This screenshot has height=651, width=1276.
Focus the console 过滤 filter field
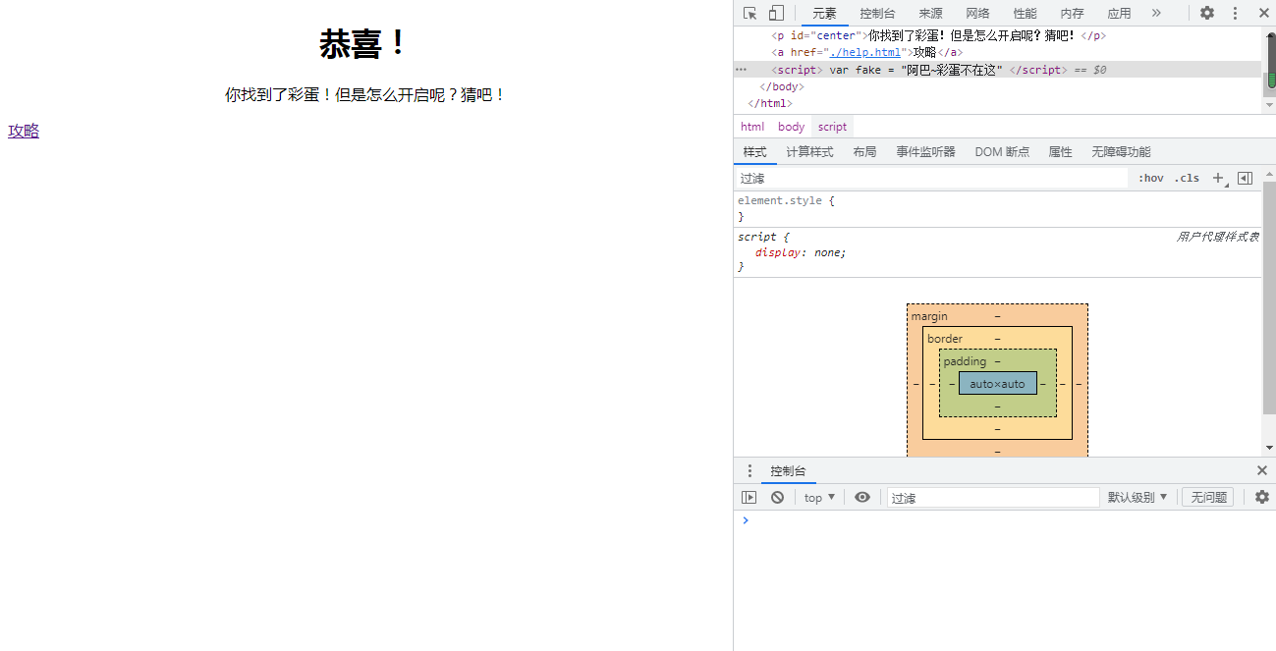click(992, 498)
